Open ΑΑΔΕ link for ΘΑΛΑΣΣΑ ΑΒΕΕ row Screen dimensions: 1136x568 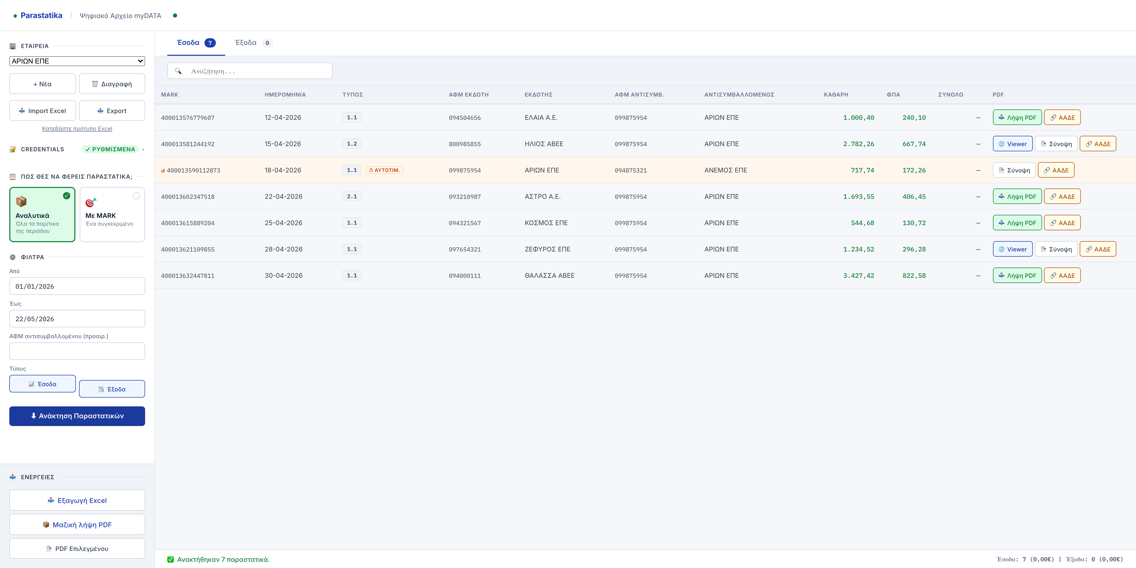[1062, 275]
